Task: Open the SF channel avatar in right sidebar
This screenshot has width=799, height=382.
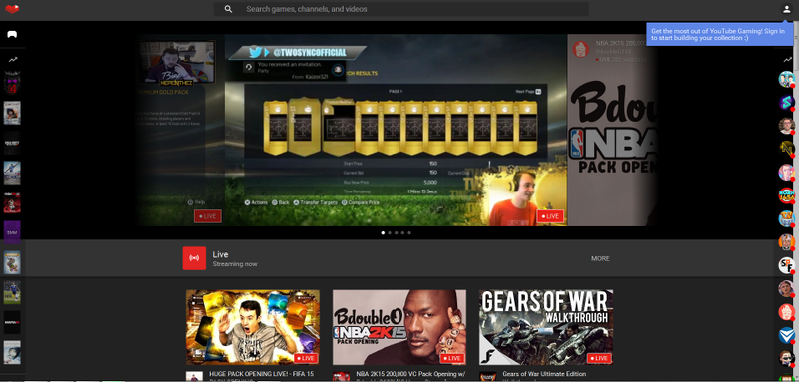Action: tap(786, 265)
